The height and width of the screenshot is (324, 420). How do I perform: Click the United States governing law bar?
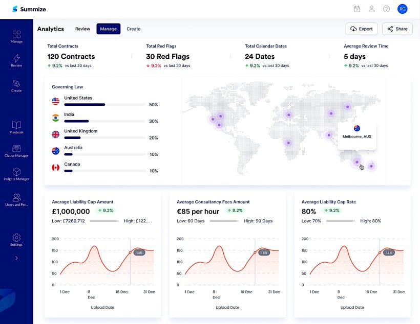(103, 105)
